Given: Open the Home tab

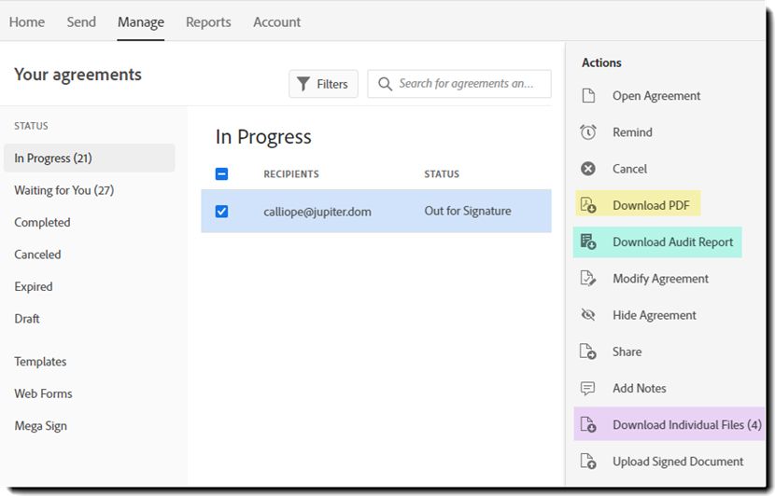Looking at the screenshot, I should (x=27, y=22).
